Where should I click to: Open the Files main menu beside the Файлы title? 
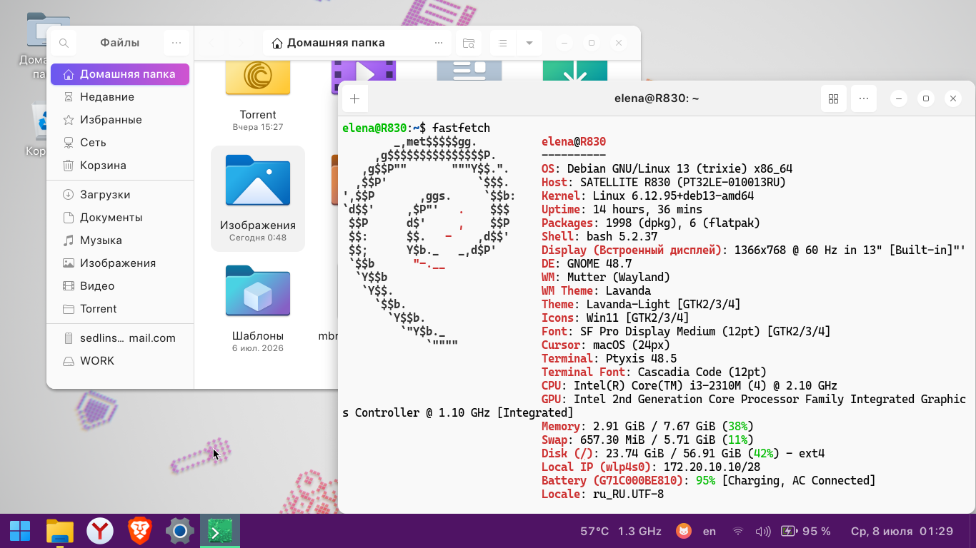(176, 44)
